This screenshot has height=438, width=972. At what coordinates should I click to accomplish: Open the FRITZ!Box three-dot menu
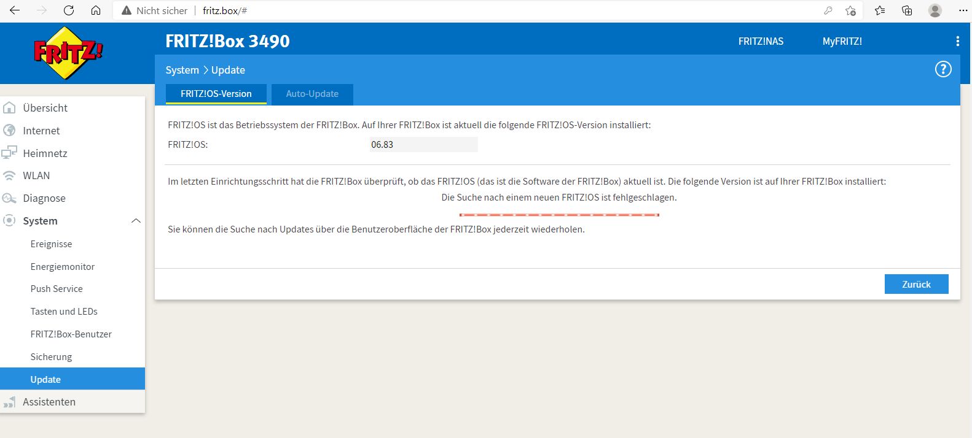[x=957, y=41]
